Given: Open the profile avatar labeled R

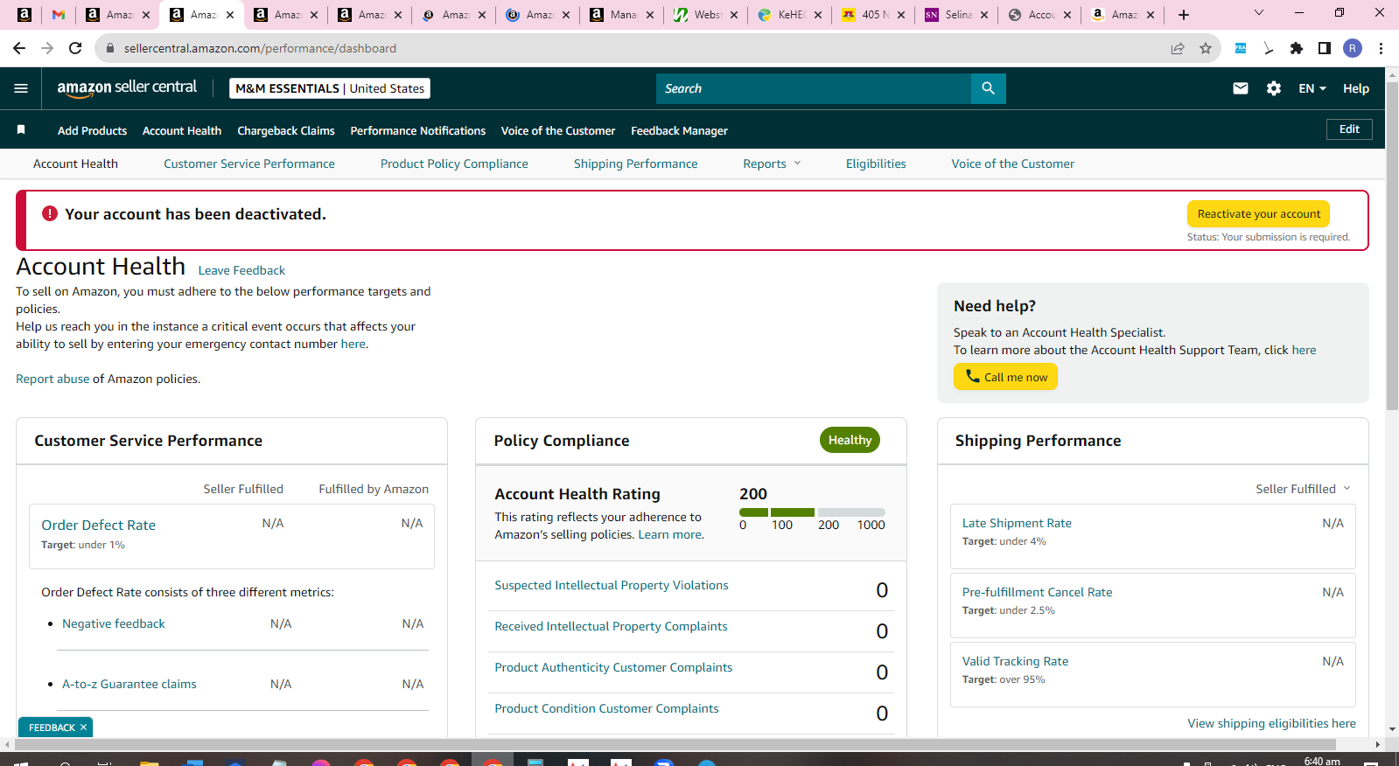Looking at the screenshot, I should pyautogui.click(x=1353, y=48).
